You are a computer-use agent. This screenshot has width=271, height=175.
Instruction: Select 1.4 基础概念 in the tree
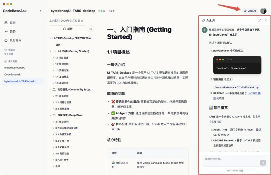[x=62, y=77]
